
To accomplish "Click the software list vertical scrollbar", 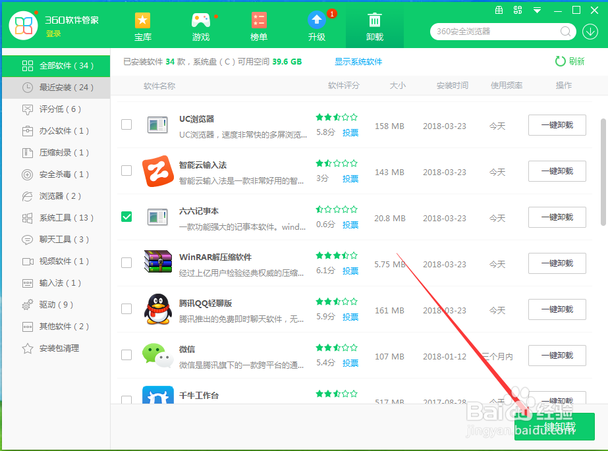I will [603, 172].
